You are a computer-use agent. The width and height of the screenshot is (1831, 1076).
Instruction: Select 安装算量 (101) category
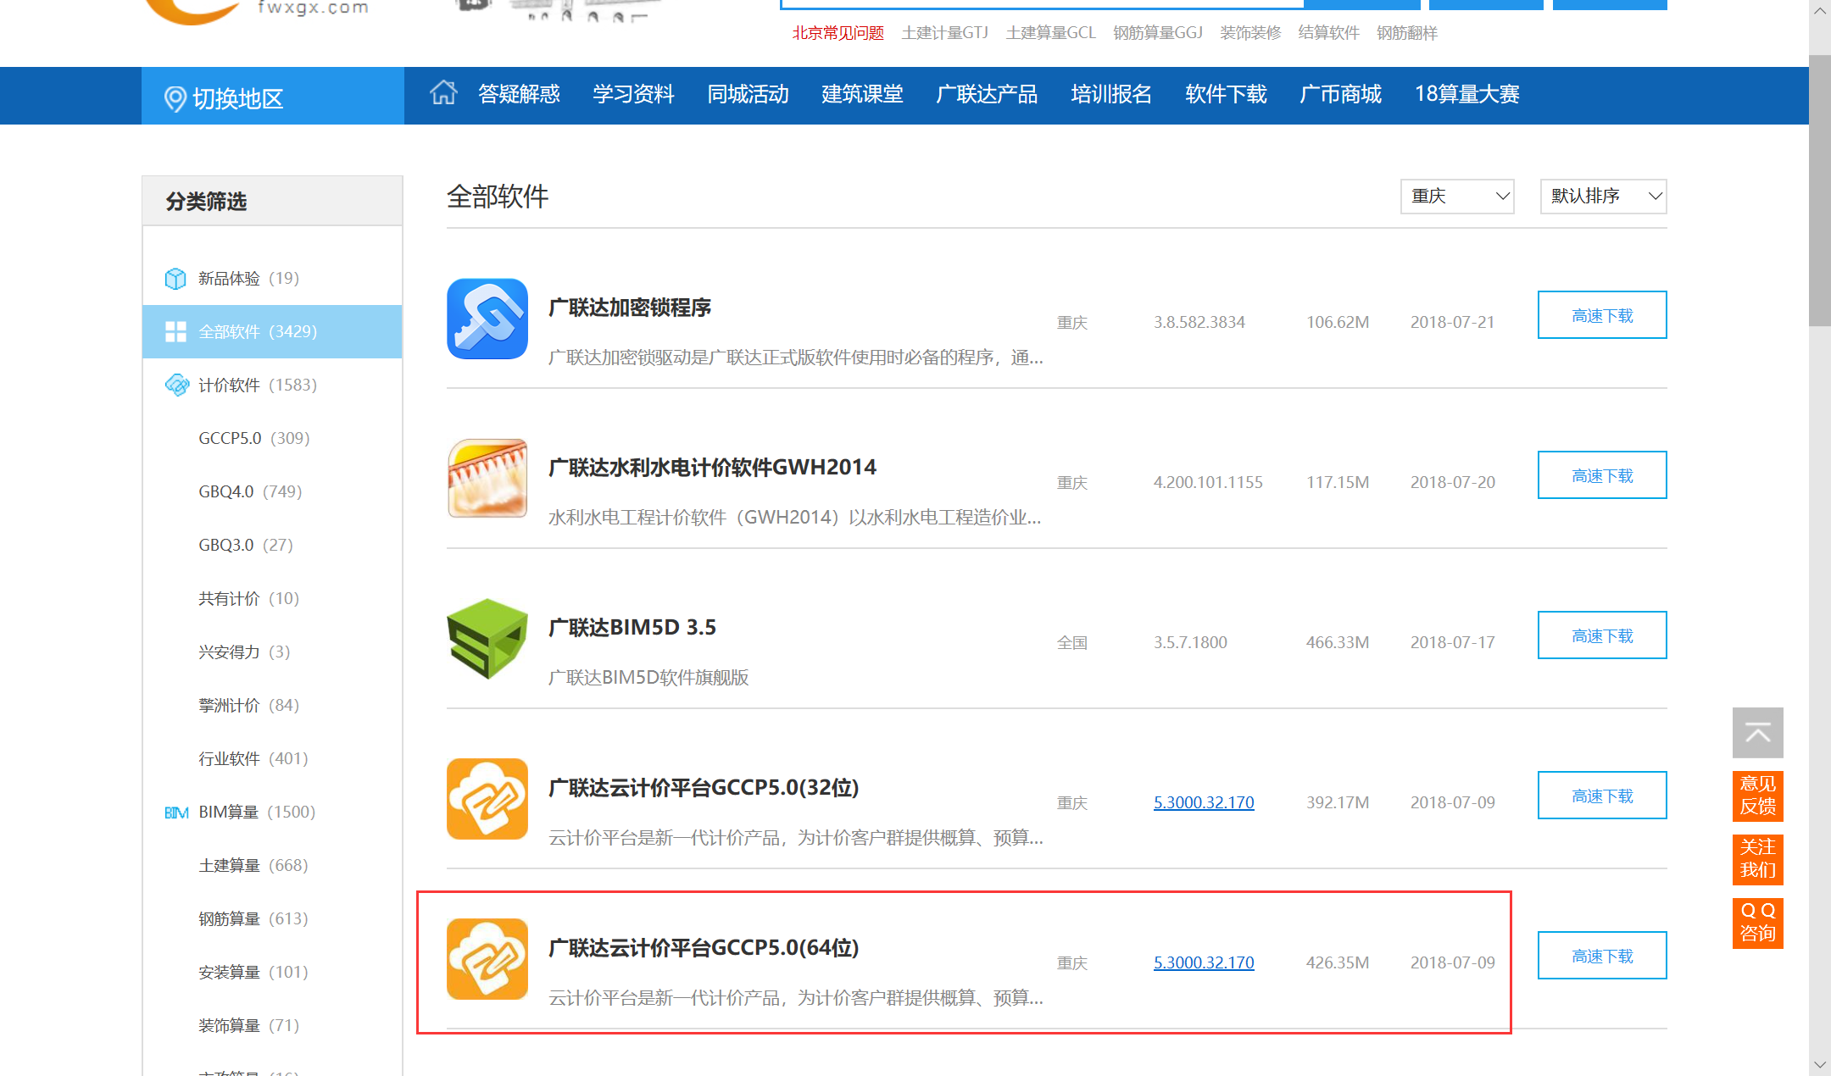(x=253, y=972)
